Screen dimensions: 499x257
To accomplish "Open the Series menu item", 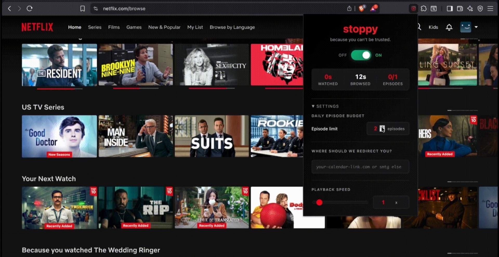I will coord(95,27).
